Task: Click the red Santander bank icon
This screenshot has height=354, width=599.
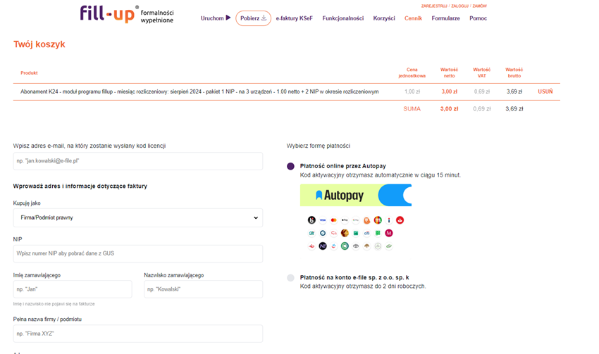Action: point(400,220)
